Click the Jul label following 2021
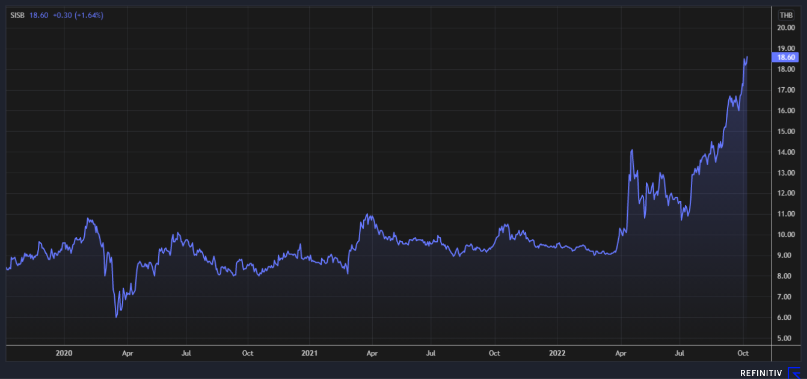This screenshot has width=807, height=379. (x=431, y=354)
